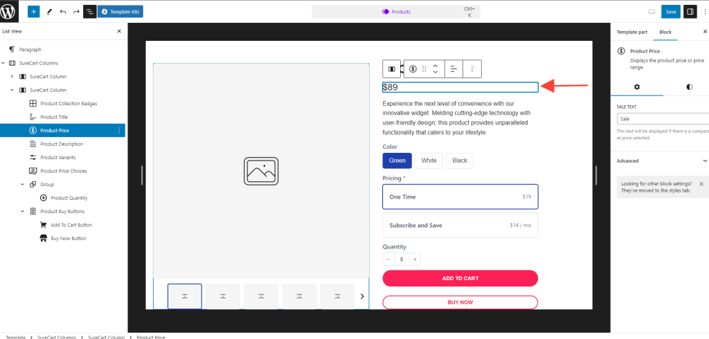Switch to the Template part tab
Viewport: 709px width, 339px height.
631,32
